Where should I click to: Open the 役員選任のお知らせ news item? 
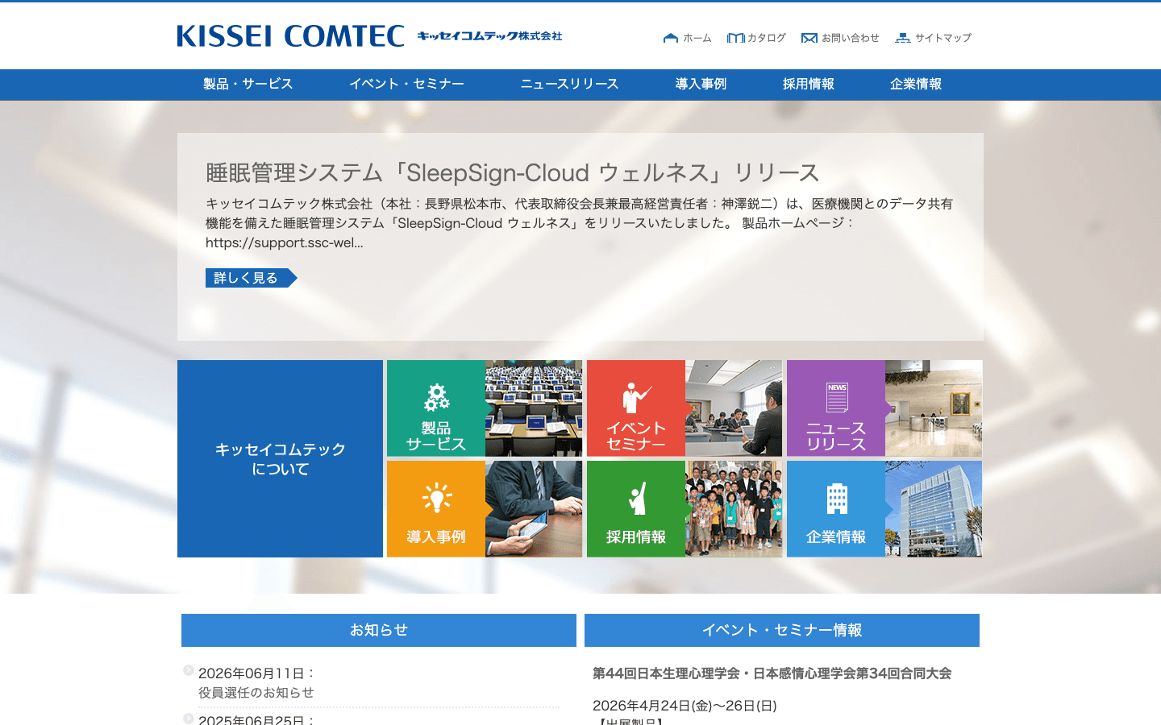[256, 693]
